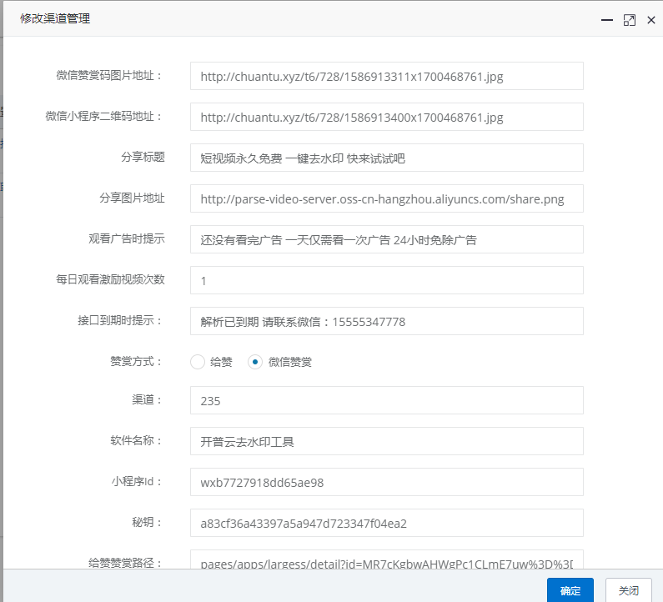Click the 软件名称： label
The width and height of the screenshot is (663, 602).
click(x=136, y=440)
